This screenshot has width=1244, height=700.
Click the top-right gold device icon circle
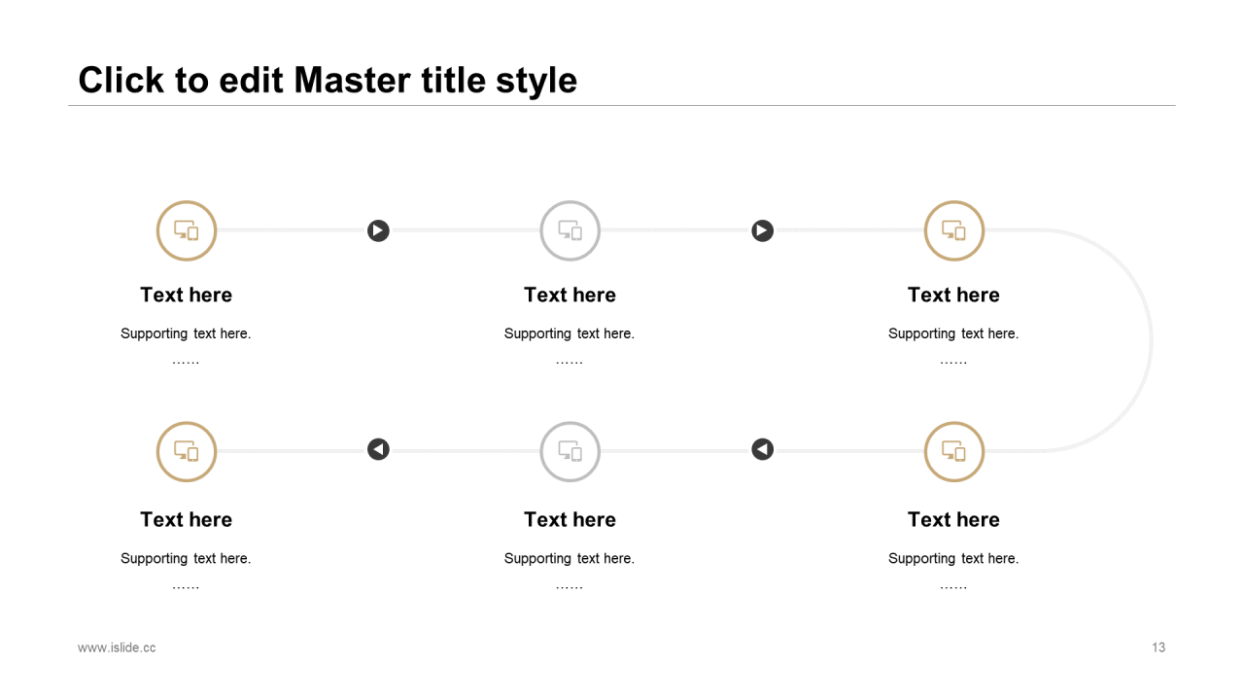[954, 230]
